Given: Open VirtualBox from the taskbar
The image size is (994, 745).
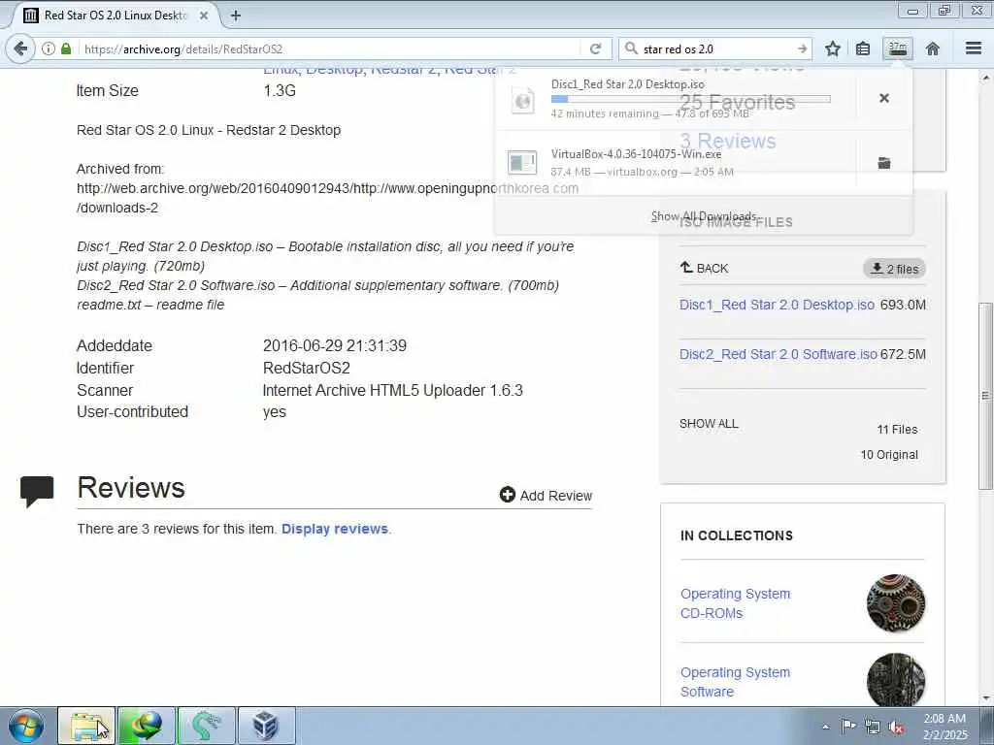Looking at the screenshot, I should coord(266,726).
